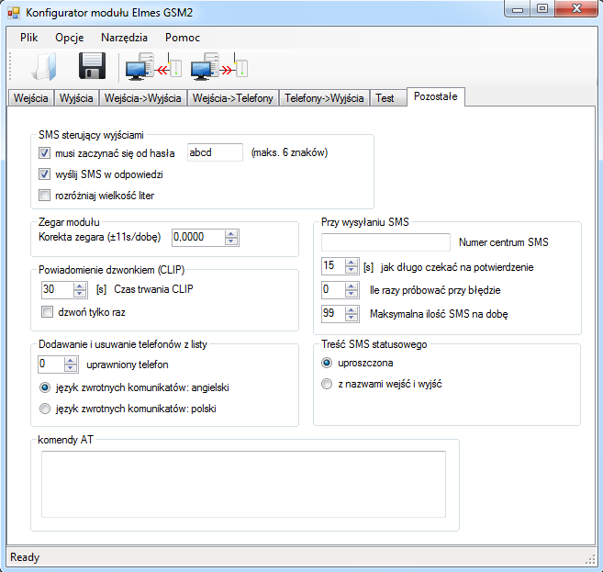Switch to the Wejścia->Wyjścia tab
Viewport: 603px width, 572px height.
[x=142, y=98]
